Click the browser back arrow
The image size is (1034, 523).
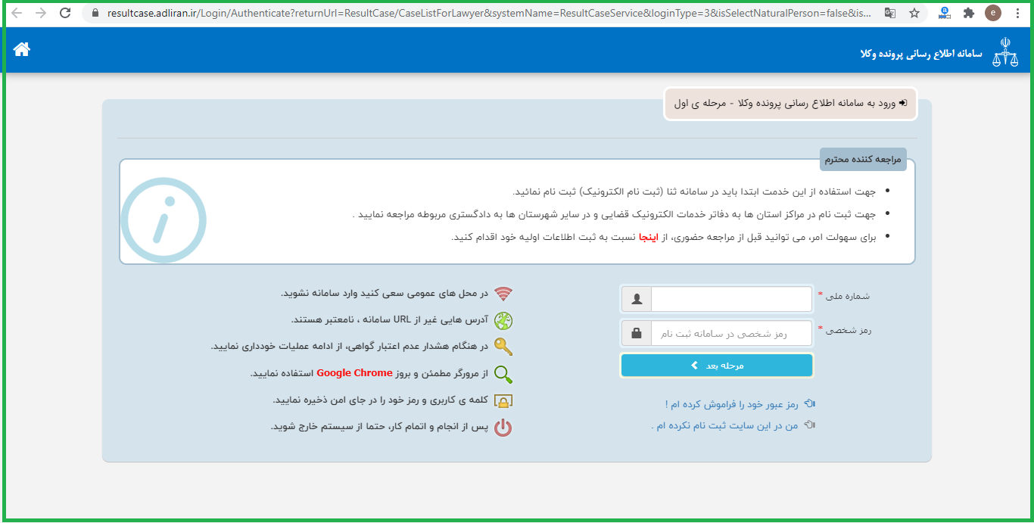coord(17,13)
